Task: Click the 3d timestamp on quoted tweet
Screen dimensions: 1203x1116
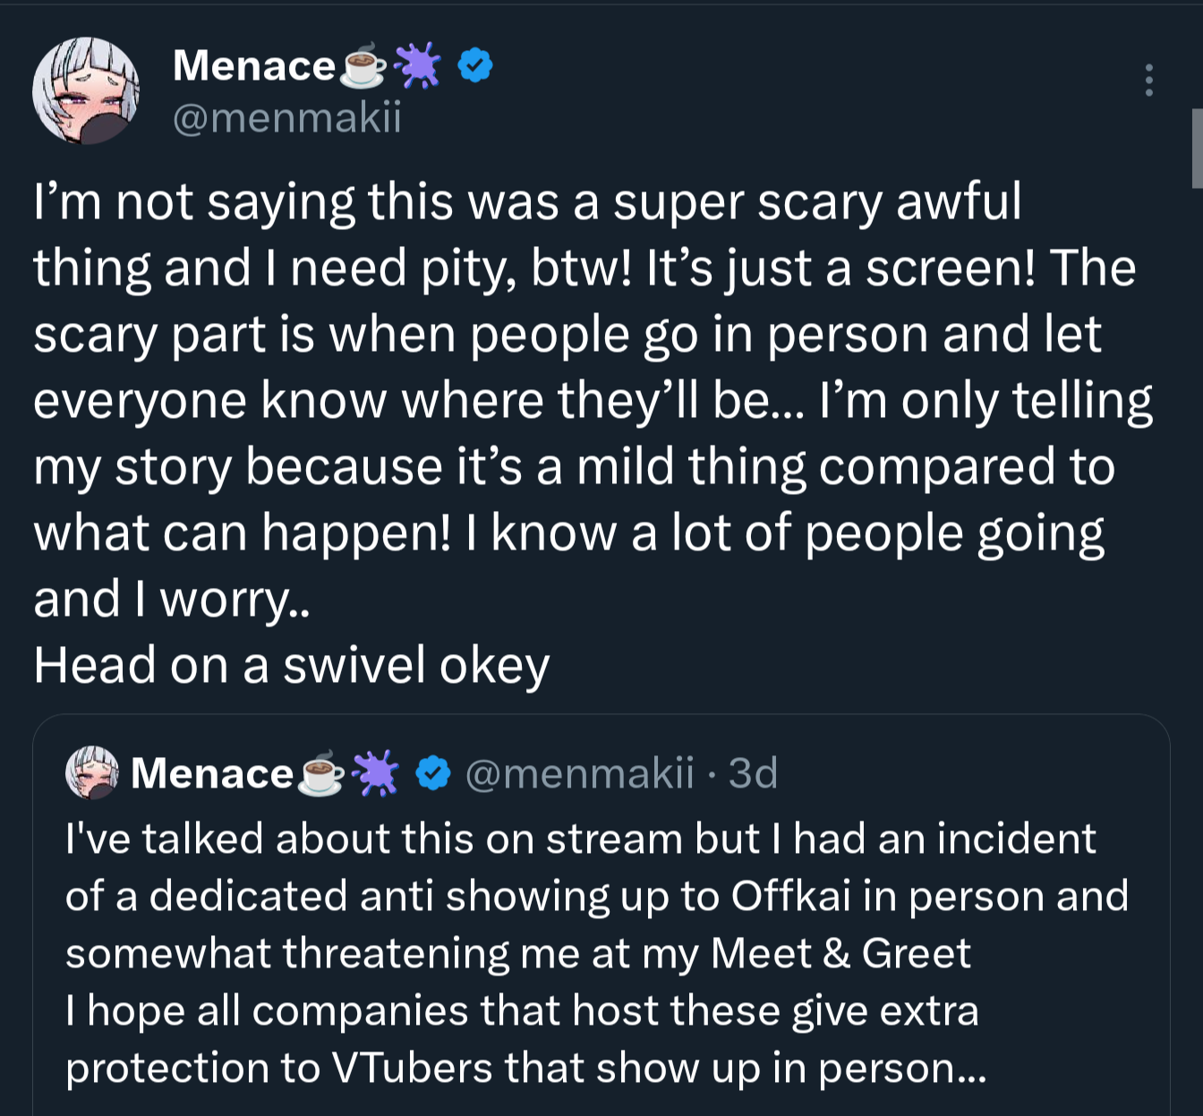Action: 753,772
